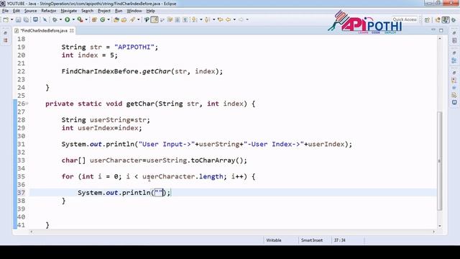The width and height of the screenshot is (460, 259).
Task: Click the 37 : 34 cursor position status
Action: coord(339,240)
